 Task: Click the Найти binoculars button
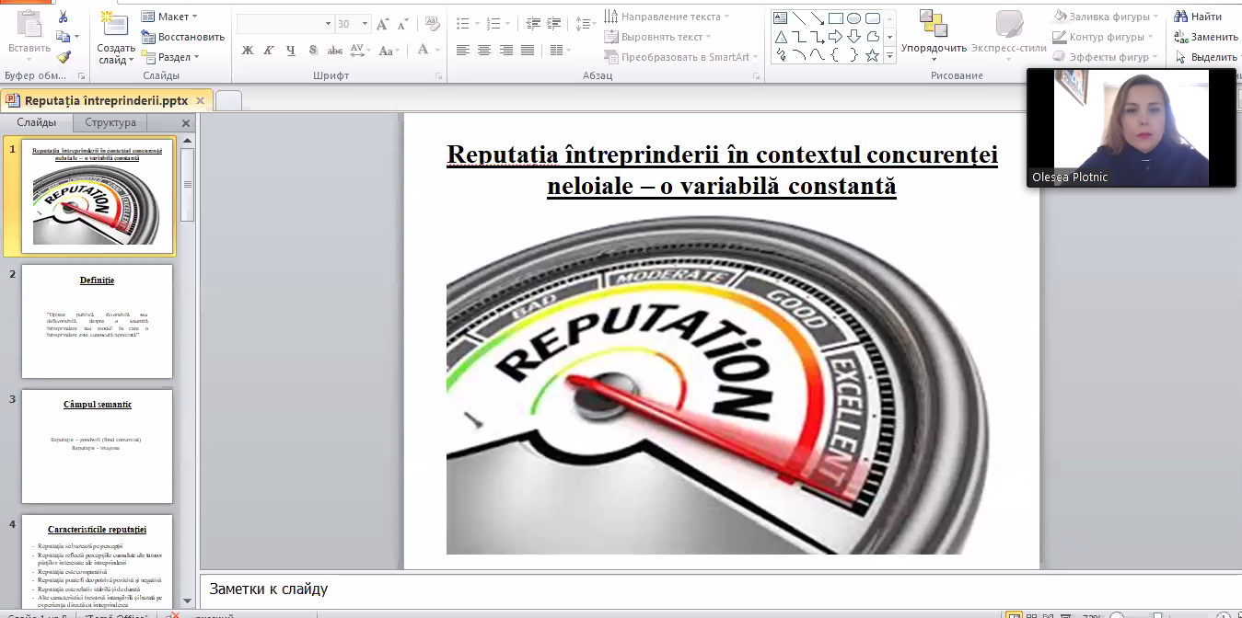point(1198,16)
